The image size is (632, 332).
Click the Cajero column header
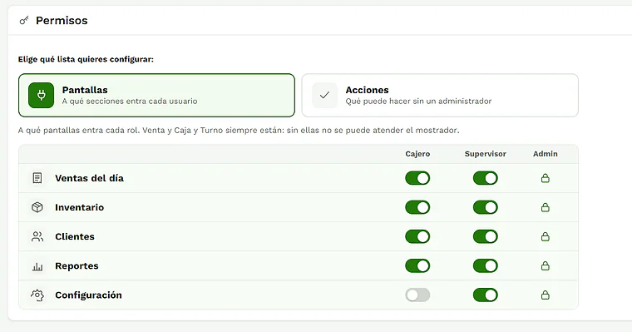(x=417, y=154)
